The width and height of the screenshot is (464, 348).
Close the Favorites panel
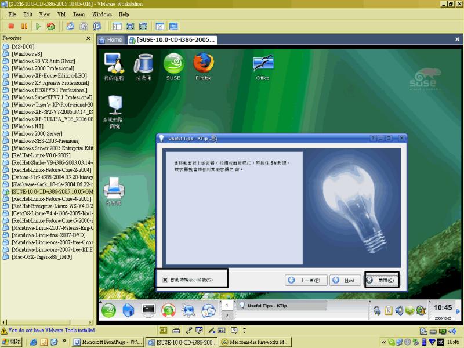88,38
